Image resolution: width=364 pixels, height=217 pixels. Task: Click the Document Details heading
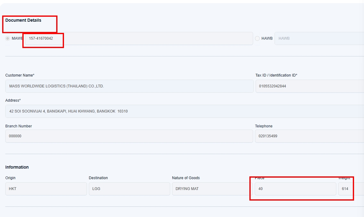coord(23,20)
